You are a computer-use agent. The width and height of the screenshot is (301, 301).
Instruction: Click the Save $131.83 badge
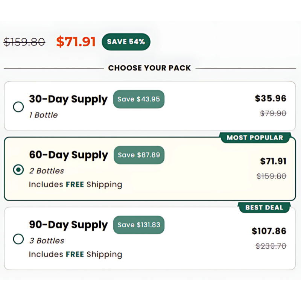(x=139, y=225)
